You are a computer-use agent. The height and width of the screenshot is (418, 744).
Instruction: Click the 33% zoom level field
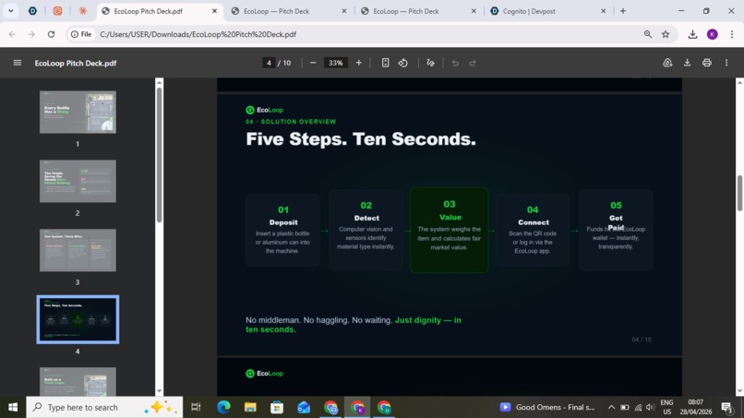tap(335, 63)
